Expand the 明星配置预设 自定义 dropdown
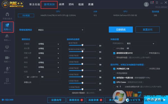The height and width of the screenshot is (104, 168). 61,30
